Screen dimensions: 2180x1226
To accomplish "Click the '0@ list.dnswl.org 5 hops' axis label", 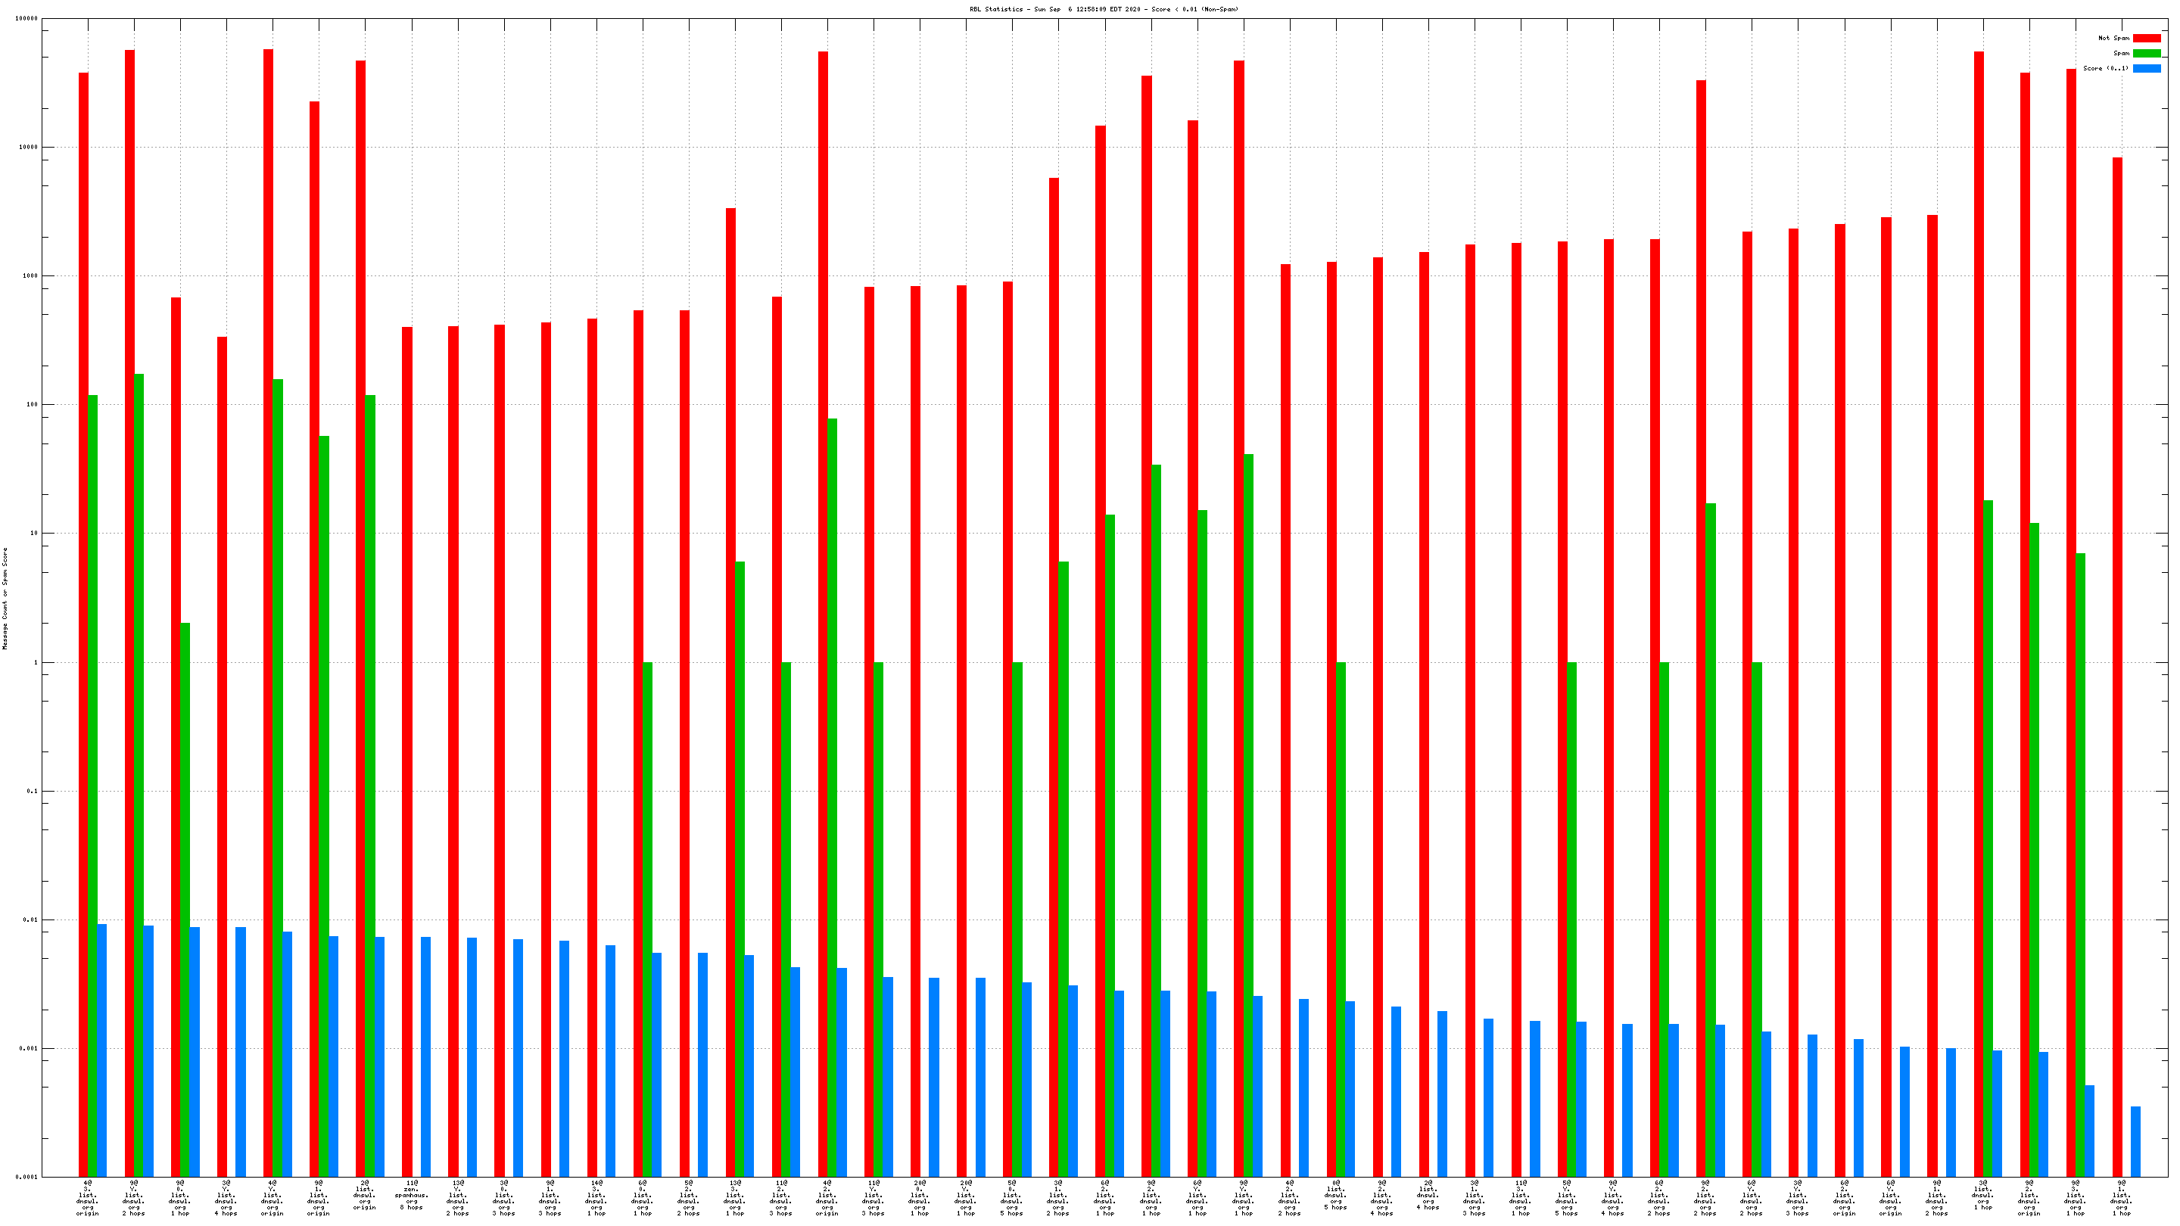I will coord(1335,1195).
